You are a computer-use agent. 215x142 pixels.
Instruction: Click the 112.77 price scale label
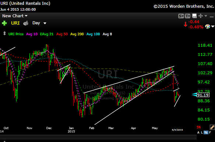[x=205, y=54]
